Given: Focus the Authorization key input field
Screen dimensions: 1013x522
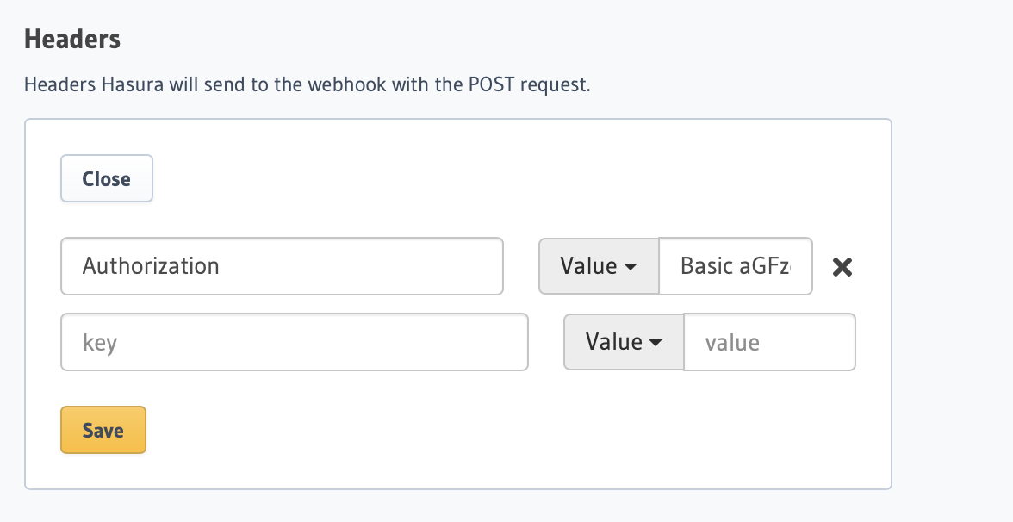Looking at the screenshot, I should pos(282,266).
